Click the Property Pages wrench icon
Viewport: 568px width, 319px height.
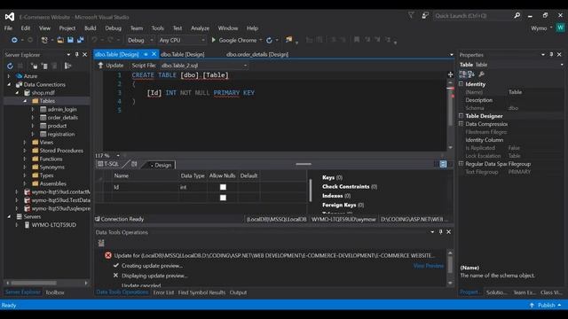point(481,74)
